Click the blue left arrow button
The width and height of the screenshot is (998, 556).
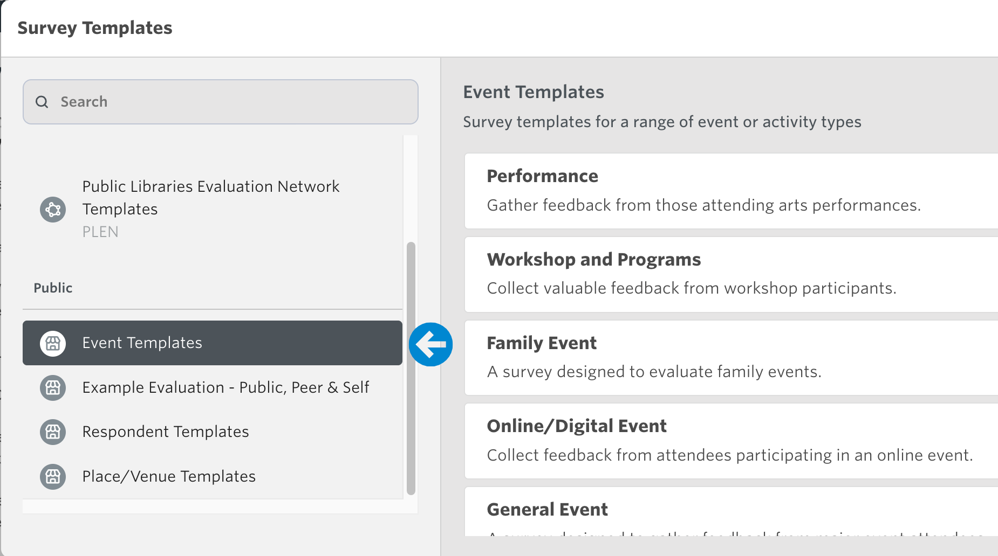430,344
